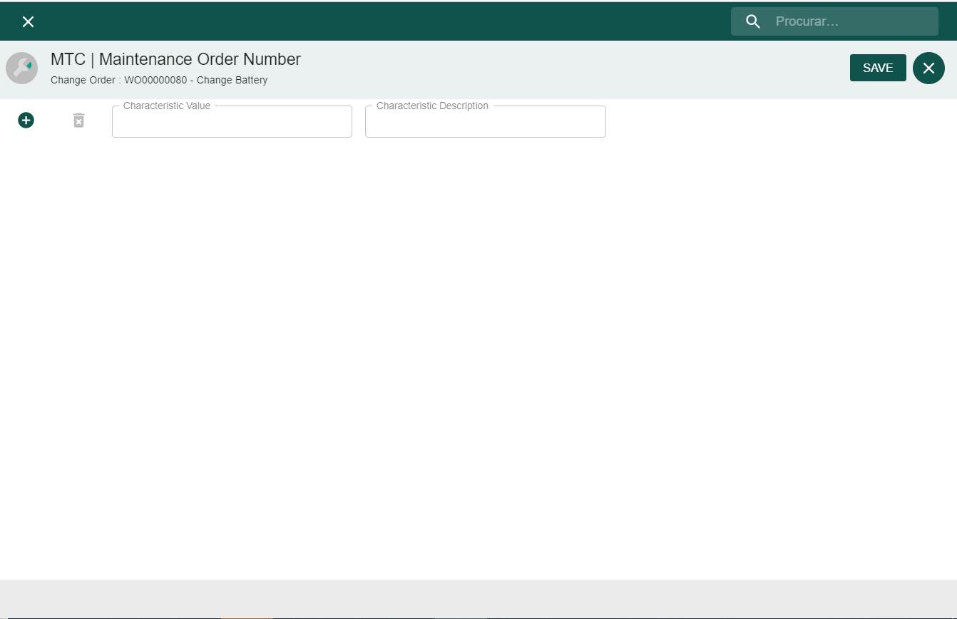Click the gray wrench maintenance order icon
Screen dimensions: 957x619
(22, 68)
